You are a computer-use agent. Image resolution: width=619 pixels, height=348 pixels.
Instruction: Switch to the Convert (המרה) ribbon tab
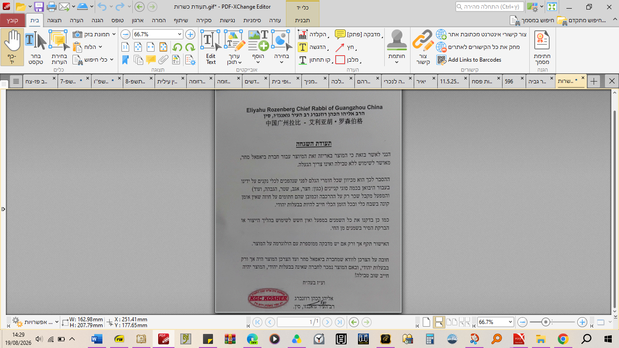pyautogui.click(x=159, y=20)
